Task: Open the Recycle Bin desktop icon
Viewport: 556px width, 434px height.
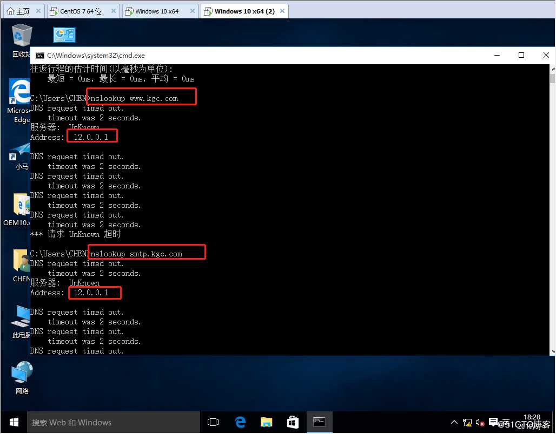Action: click(21, 40)
